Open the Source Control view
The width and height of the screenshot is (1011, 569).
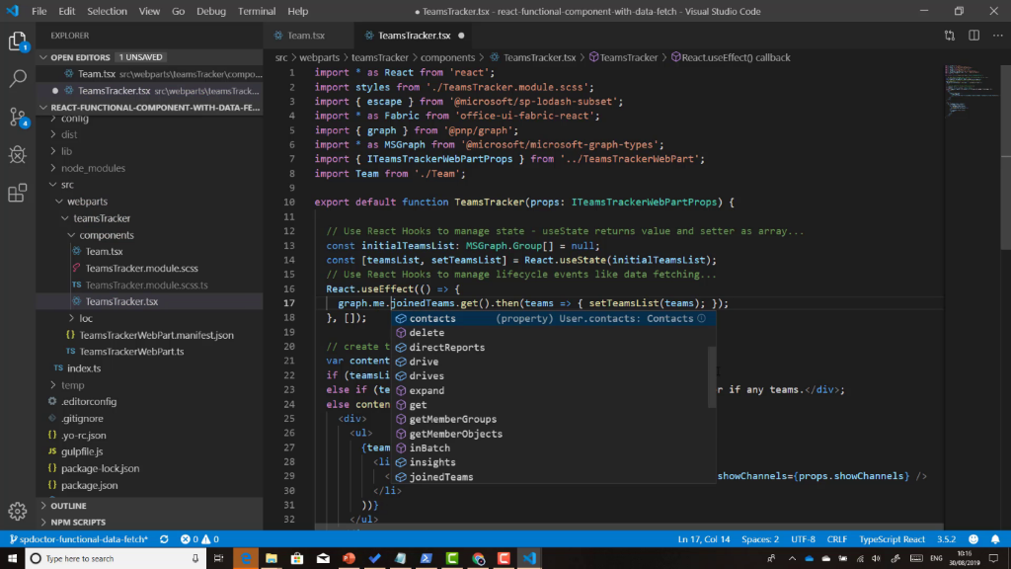click(18, 118)
